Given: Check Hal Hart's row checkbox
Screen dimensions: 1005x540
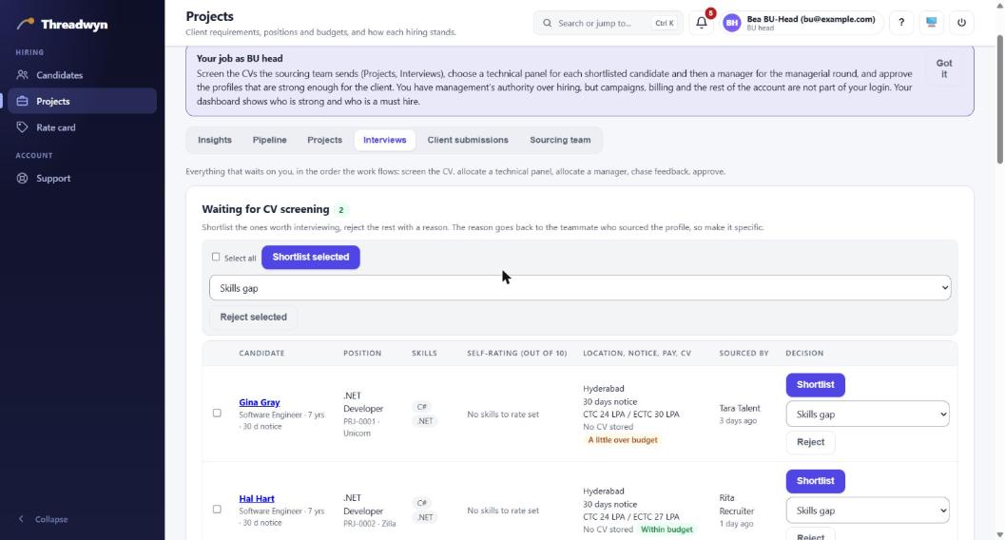Looking at the screenshot, I should (x=217, y=510).
